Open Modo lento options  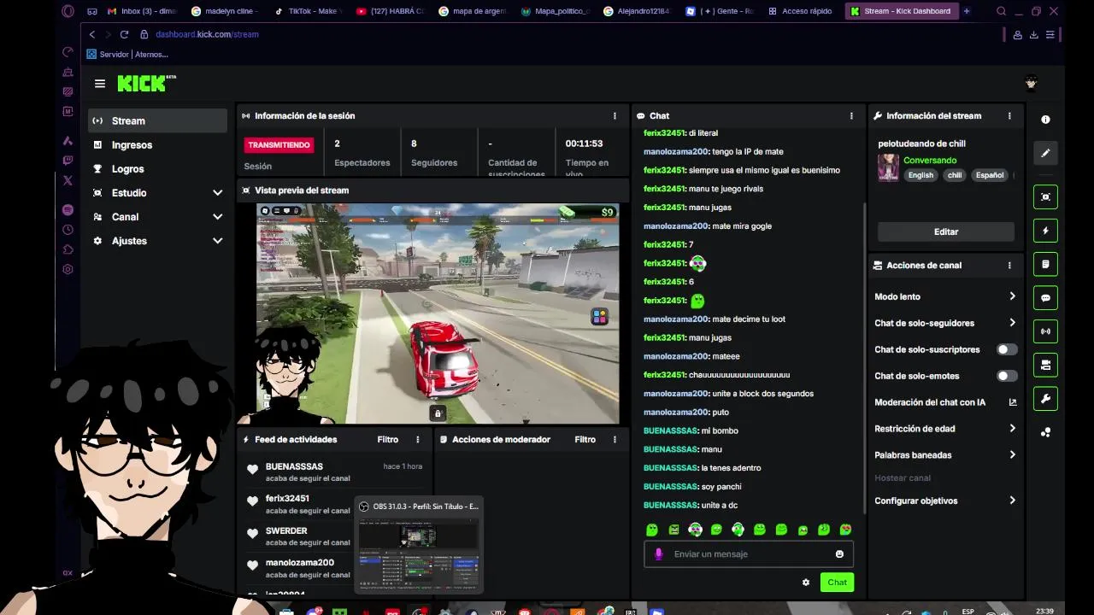tap(945, 296)
